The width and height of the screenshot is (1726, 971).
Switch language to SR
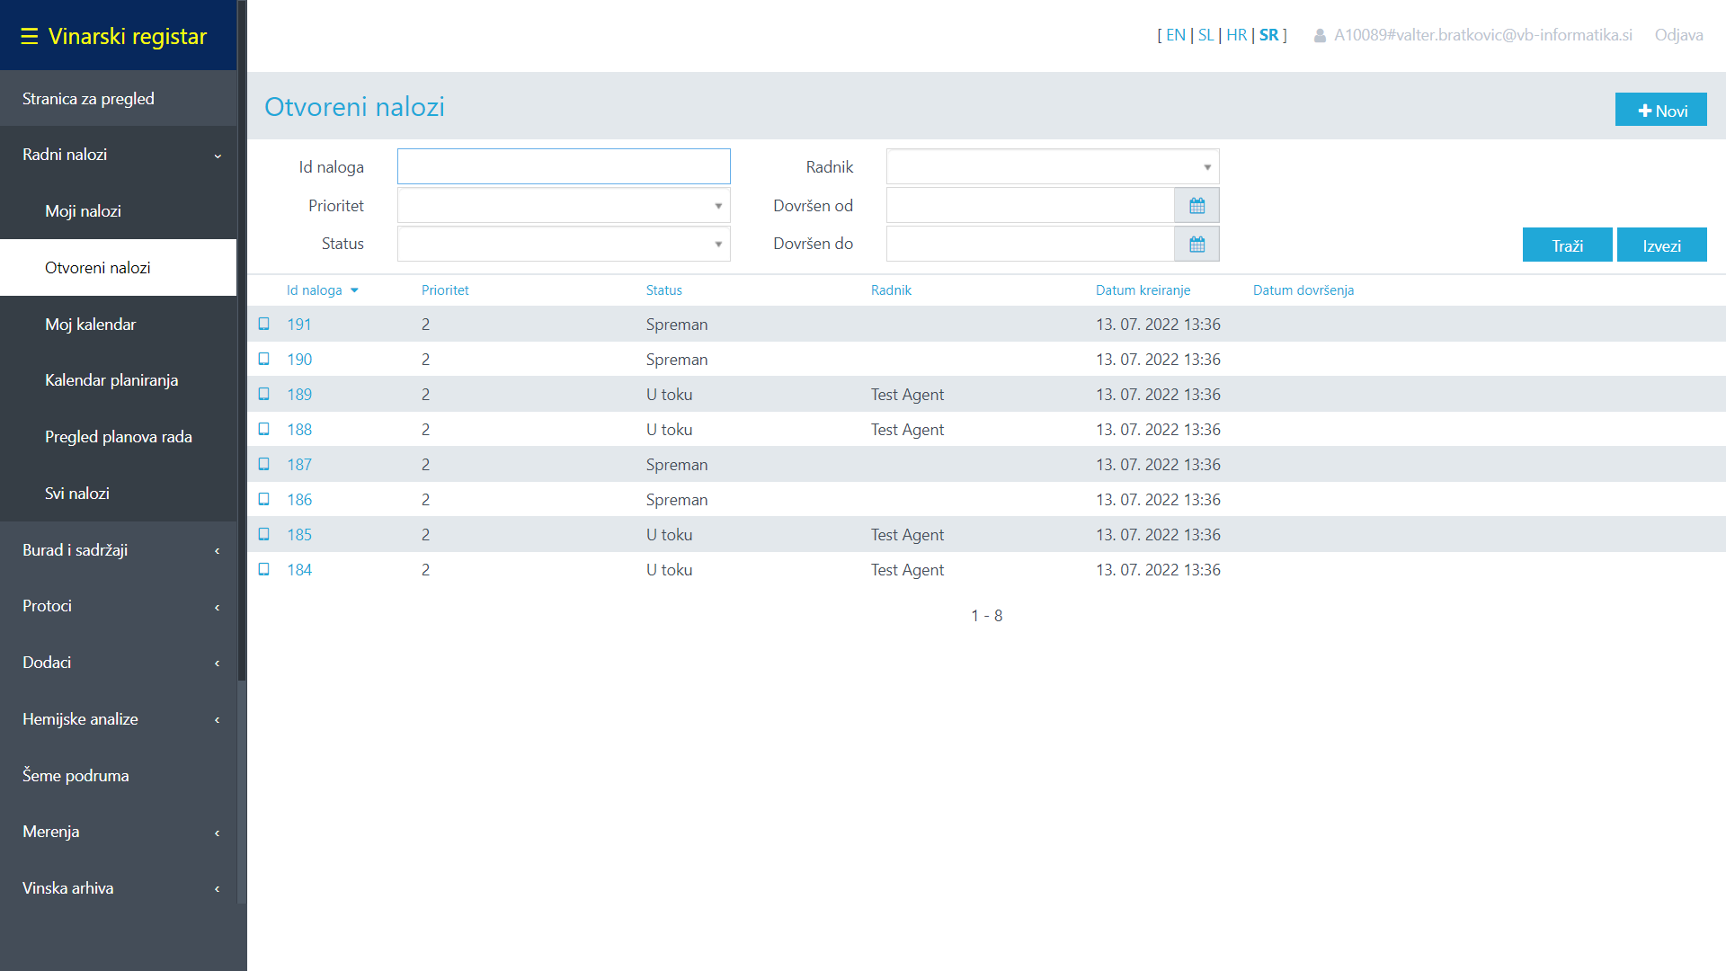(1268, 35)
